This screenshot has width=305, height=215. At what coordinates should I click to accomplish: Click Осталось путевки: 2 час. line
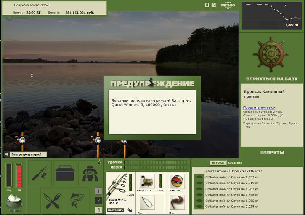(262, 112)
